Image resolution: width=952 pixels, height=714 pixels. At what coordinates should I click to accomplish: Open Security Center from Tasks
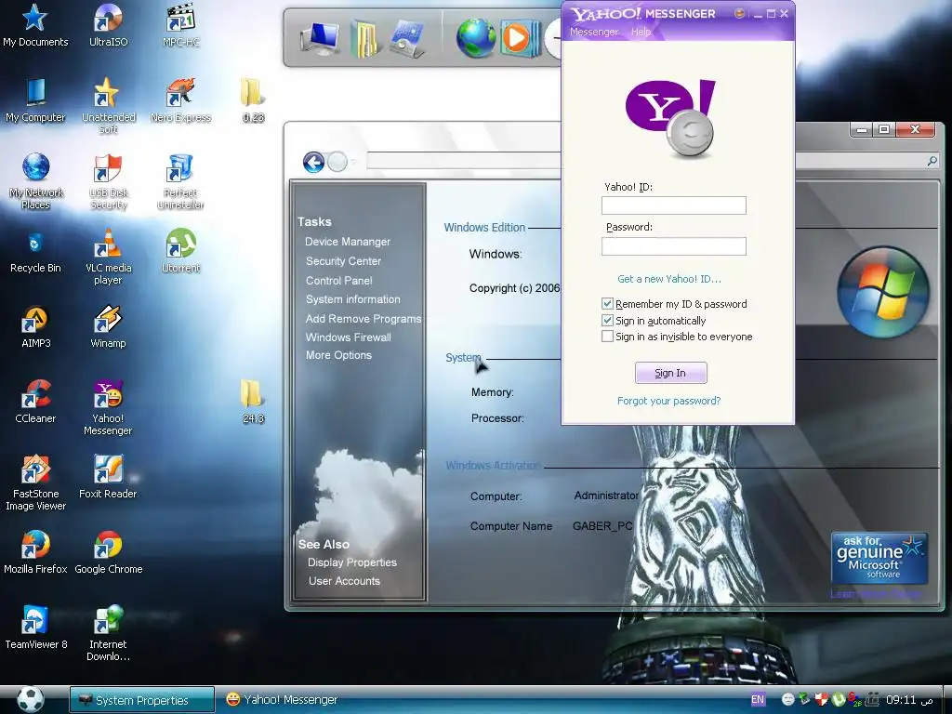click(343, 261)
